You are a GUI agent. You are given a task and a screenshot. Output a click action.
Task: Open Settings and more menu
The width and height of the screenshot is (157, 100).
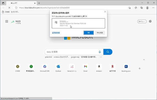click(153, 8)
